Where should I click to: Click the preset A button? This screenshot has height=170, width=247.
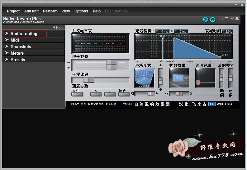point(95,94)
